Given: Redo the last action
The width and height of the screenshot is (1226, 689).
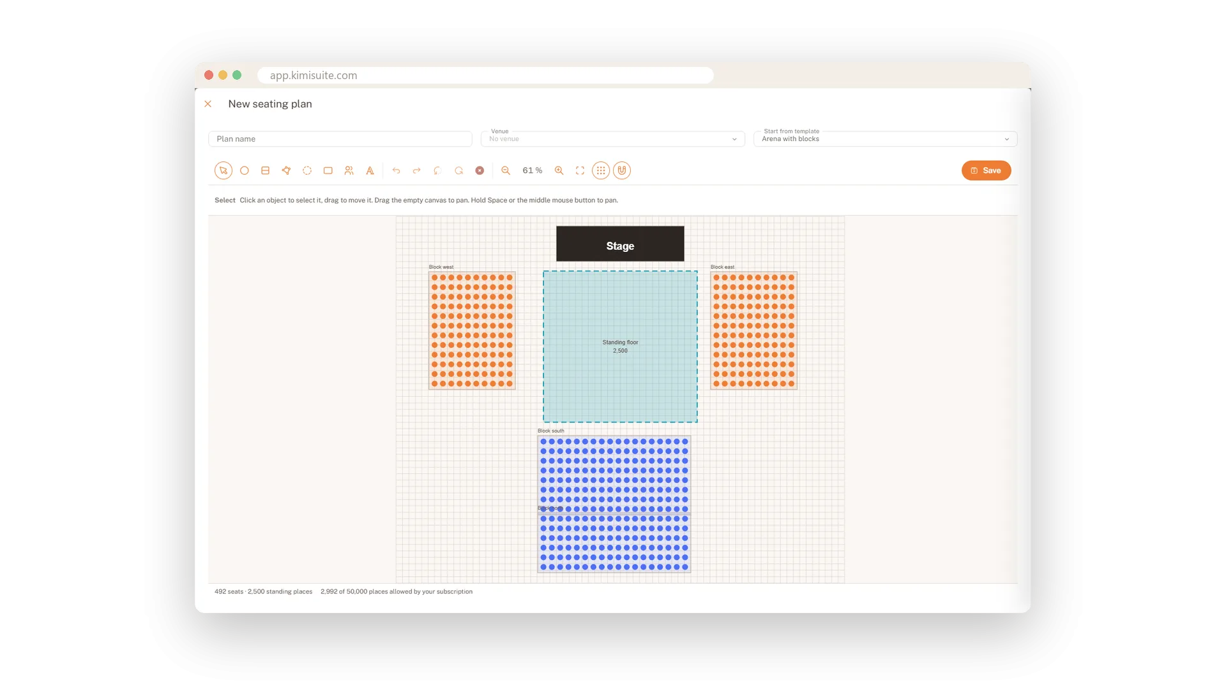Looking at the screenshot, I should coord(417,170).
